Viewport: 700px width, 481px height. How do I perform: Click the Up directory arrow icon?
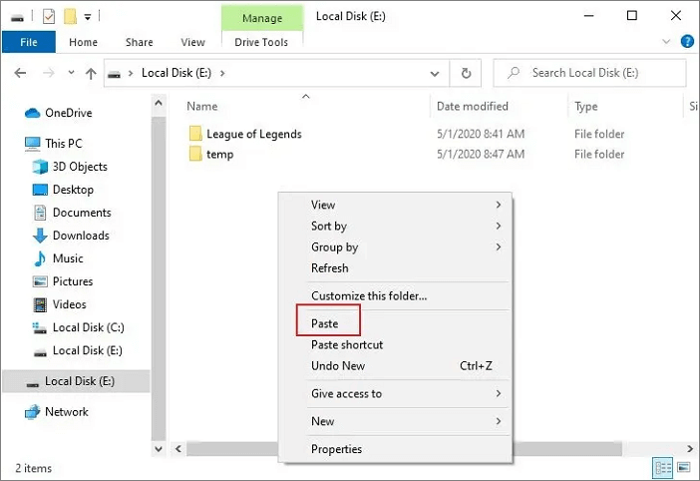point(91,73)
